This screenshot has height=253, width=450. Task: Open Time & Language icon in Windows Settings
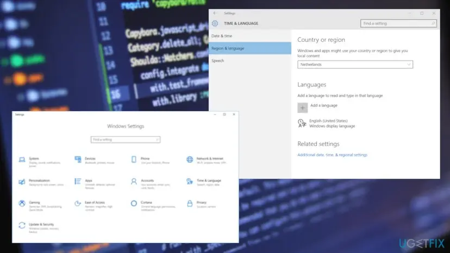point(190,181)
